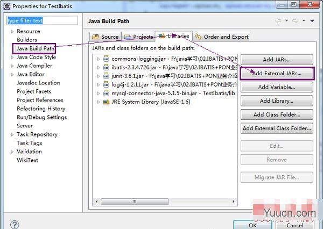The image size is (323, 229).
Task: Click the mysql-connector-java jar icon
Action: pos(106,93)
